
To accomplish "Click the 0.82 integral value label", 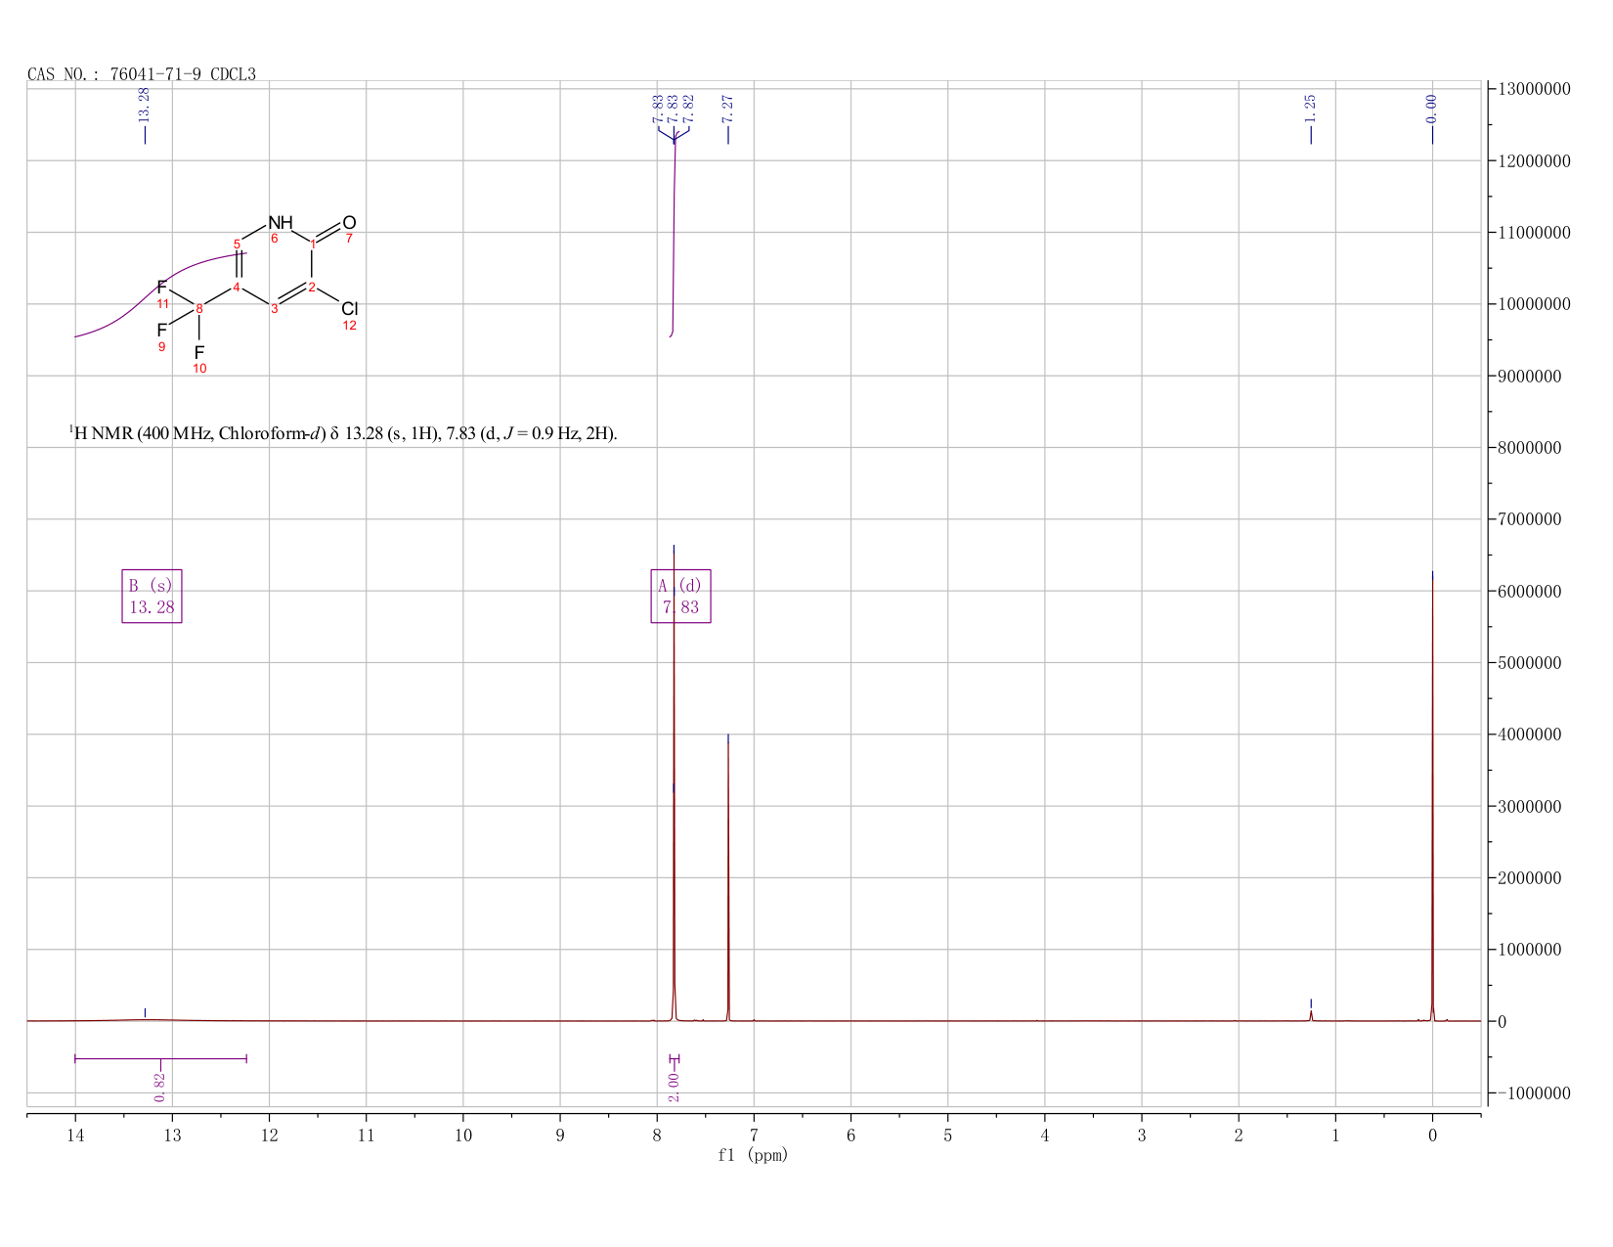I will [x=160, y=1086].
